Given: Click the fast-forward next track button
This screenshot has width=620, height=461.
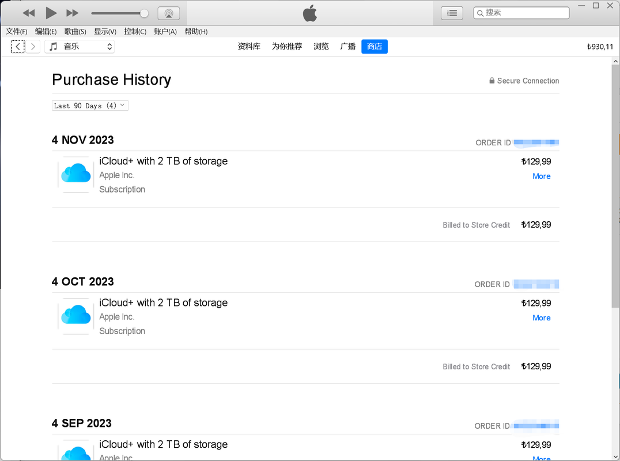Looking at the screenshot, I should tap(73, 13).
